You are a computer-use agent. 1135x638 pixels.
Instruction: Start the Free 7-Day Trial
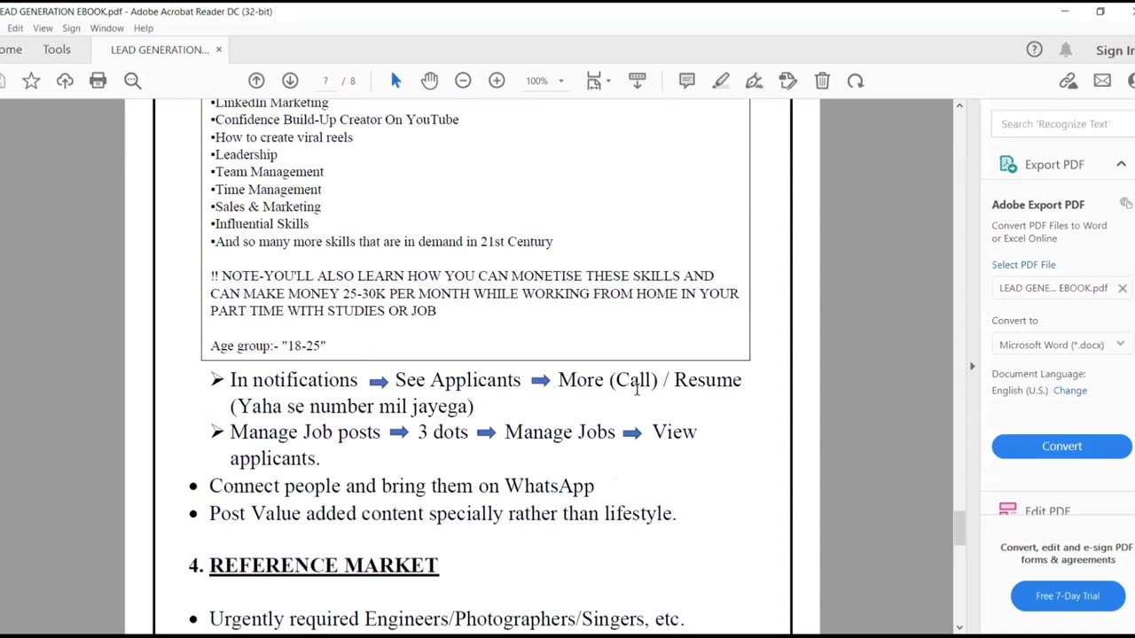click(x=1068, y=595)
